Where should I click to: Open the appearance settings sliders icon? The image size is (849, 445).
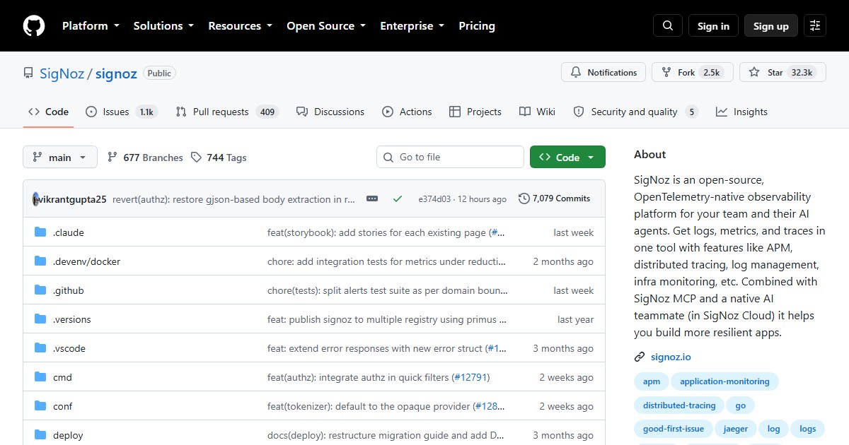[815, 26]
